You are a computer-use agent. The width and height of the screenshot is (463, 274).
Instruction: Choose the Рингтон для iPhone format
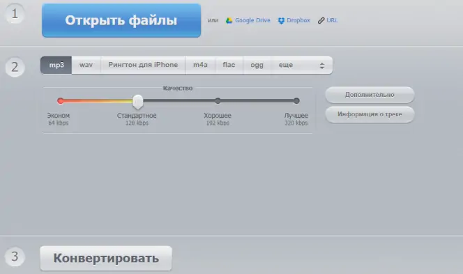coord(143,65)
